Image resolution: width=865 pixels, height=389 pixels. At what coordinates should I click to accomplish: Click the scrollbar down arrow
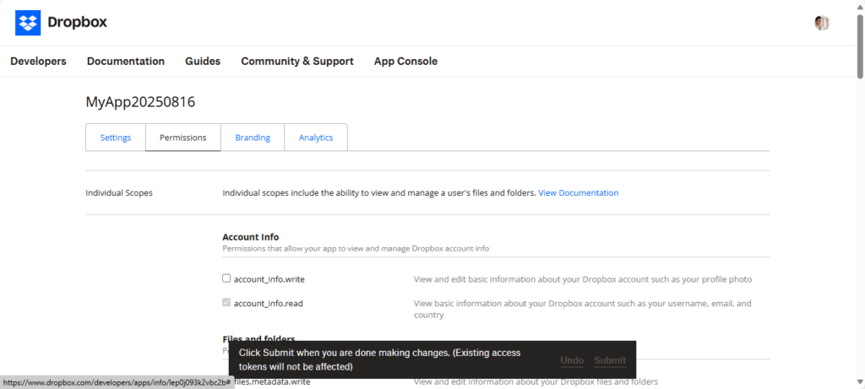(x=860, y=382)
